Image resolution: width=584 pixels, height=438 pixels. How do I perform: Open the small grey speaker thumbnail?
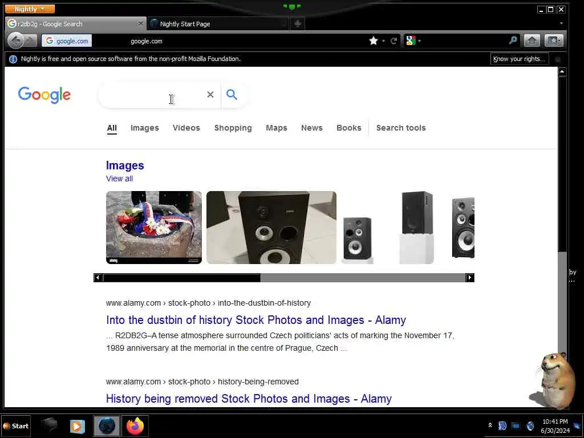pos(357,240)
